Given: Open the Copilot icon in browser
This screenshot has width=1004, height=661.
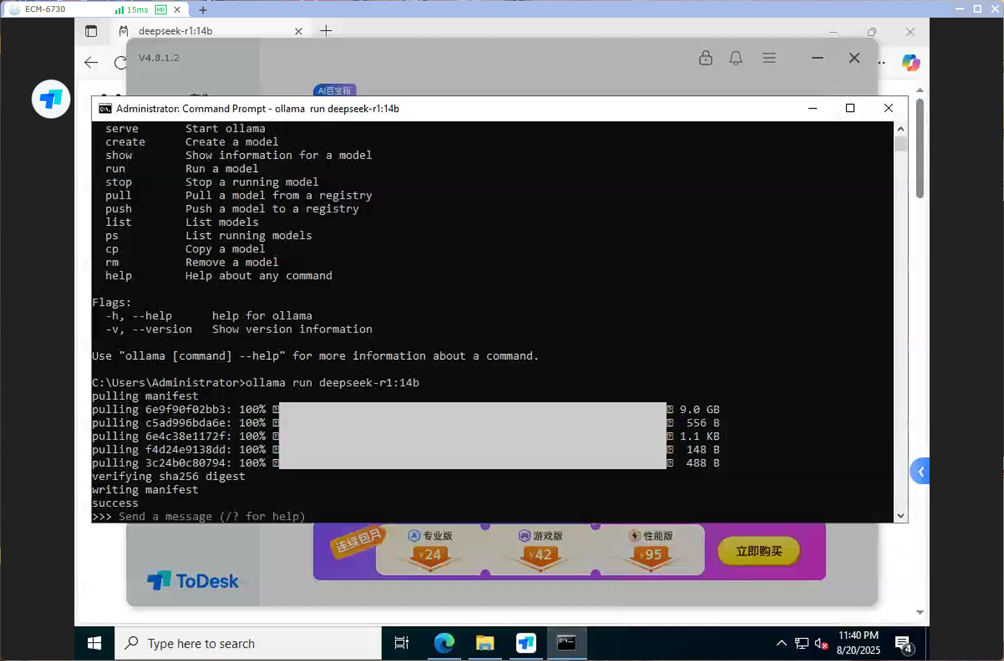Looking at the screenshot, I should [x=911, y=62].
